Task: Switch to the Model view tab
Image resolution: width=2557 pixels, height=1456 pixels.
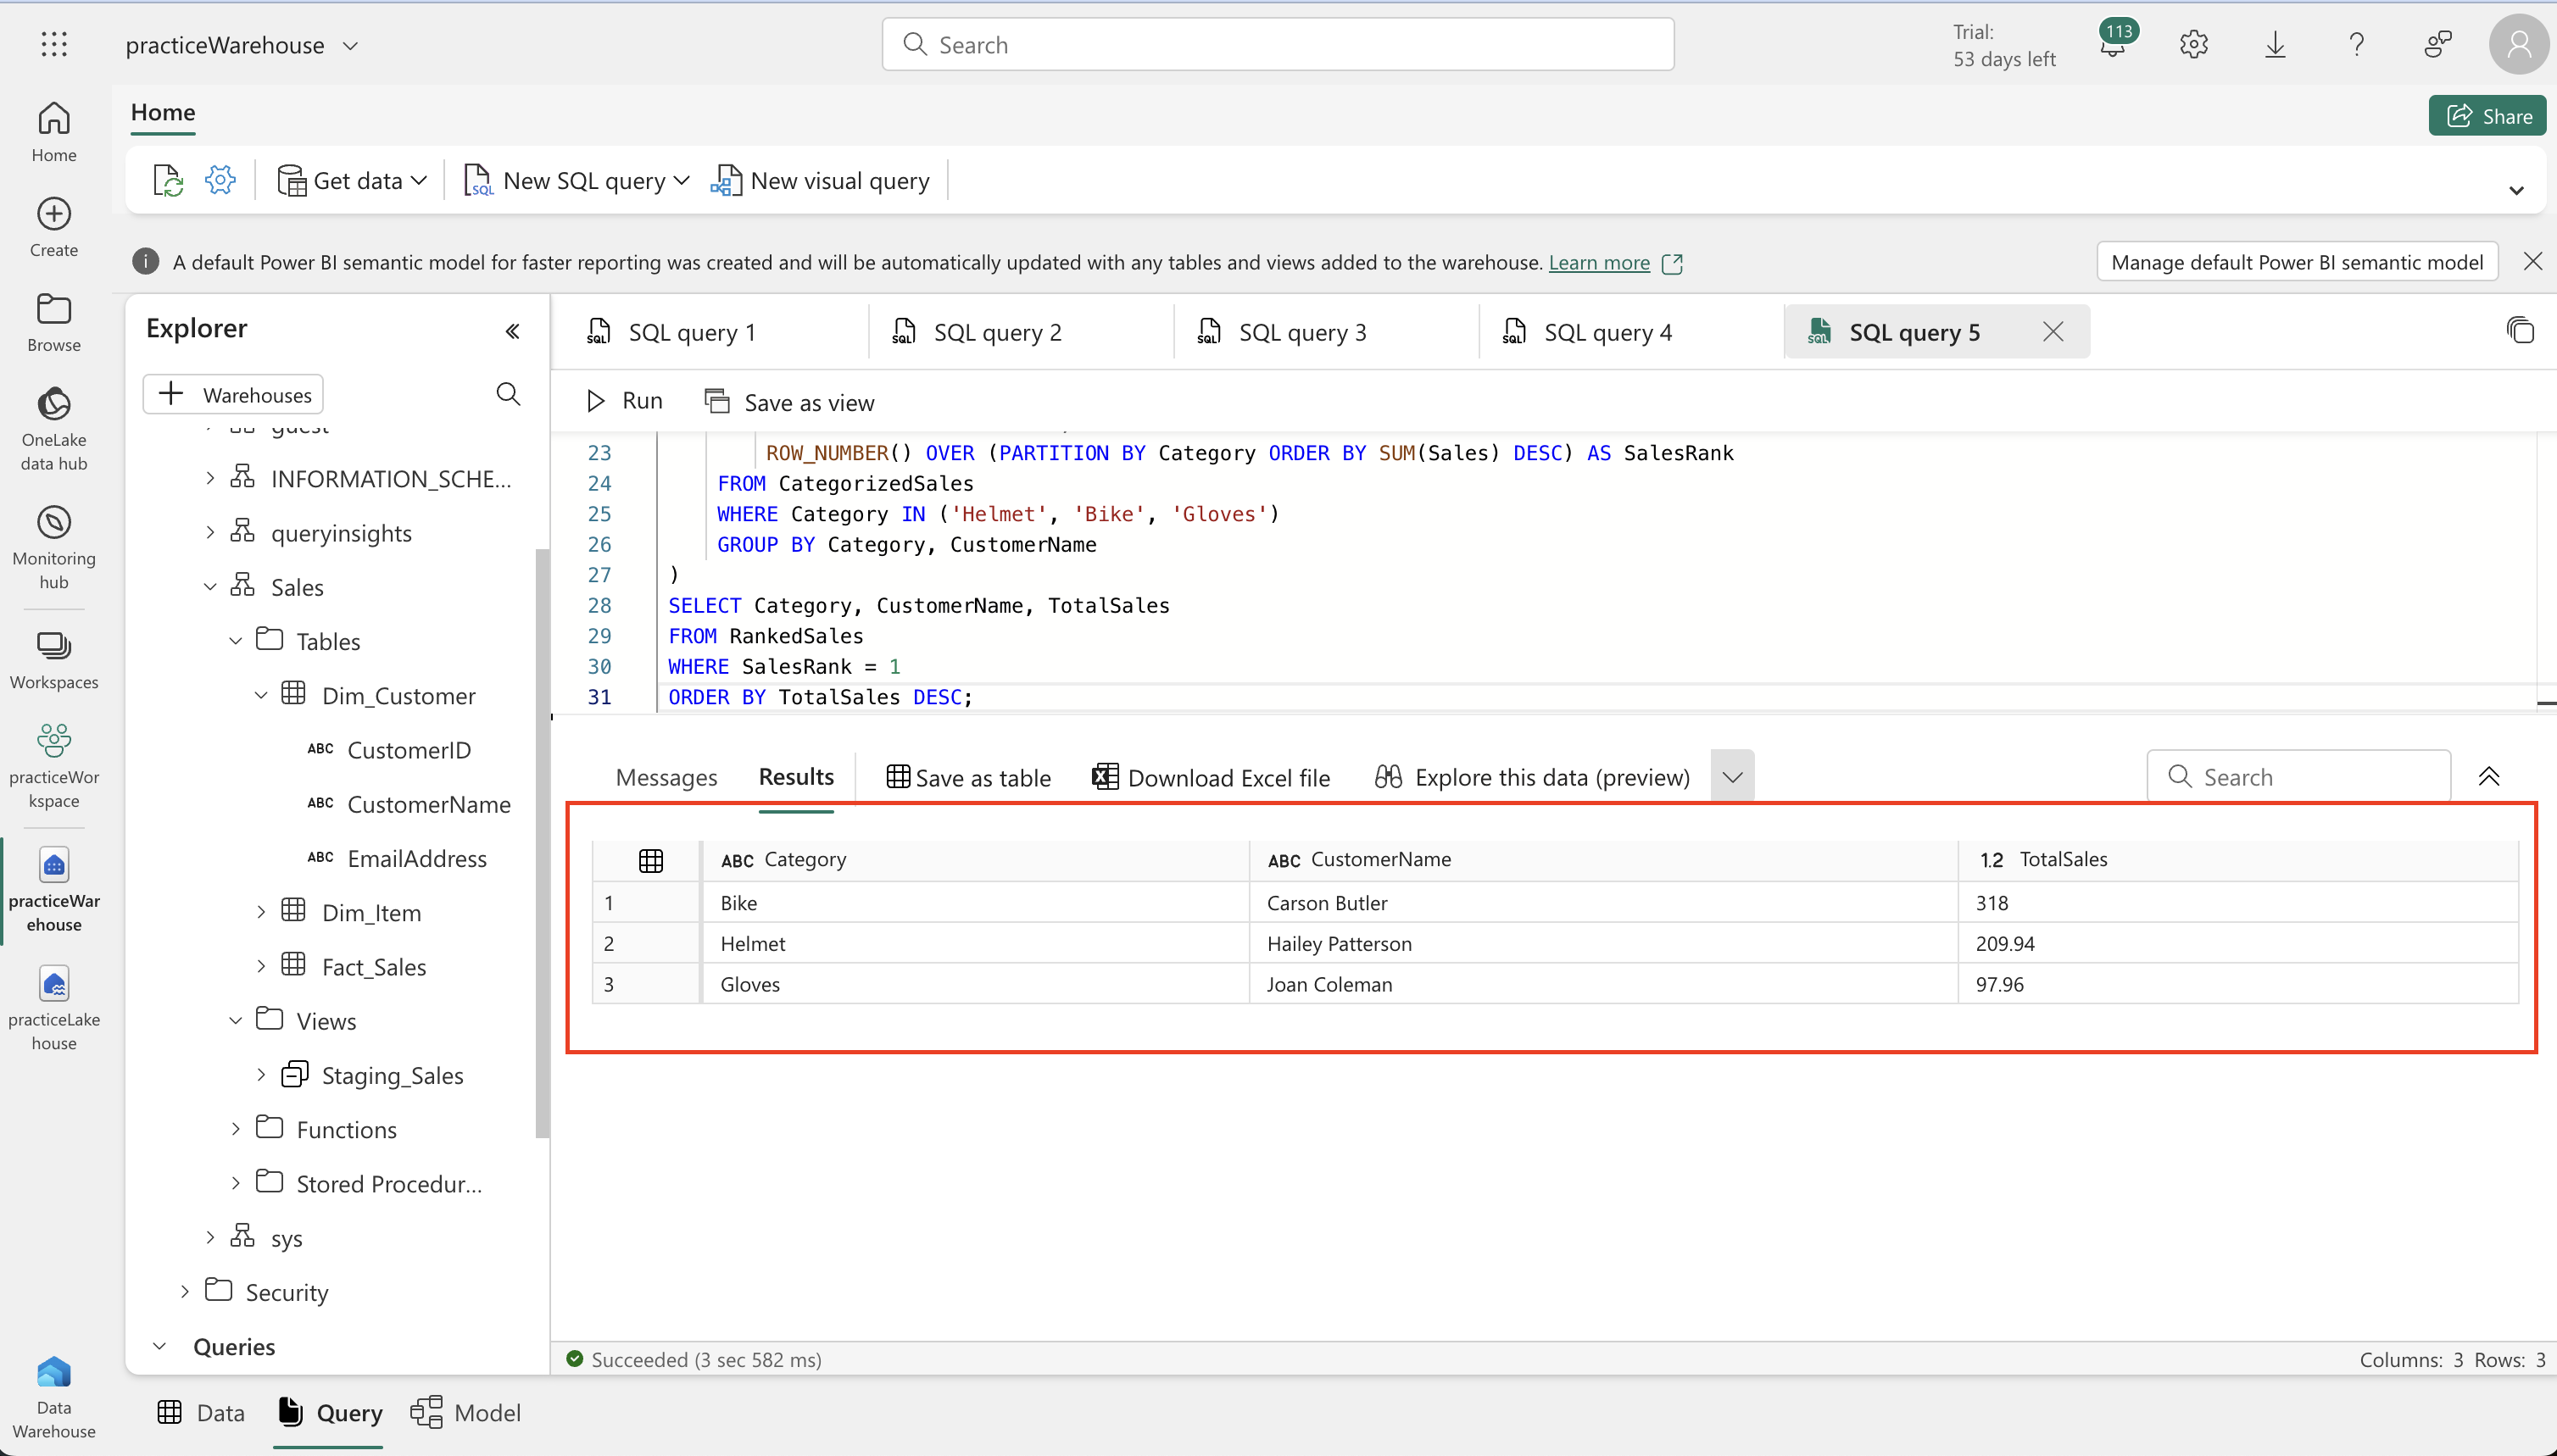Action: pyautogui.click(x=466, y=1412)
